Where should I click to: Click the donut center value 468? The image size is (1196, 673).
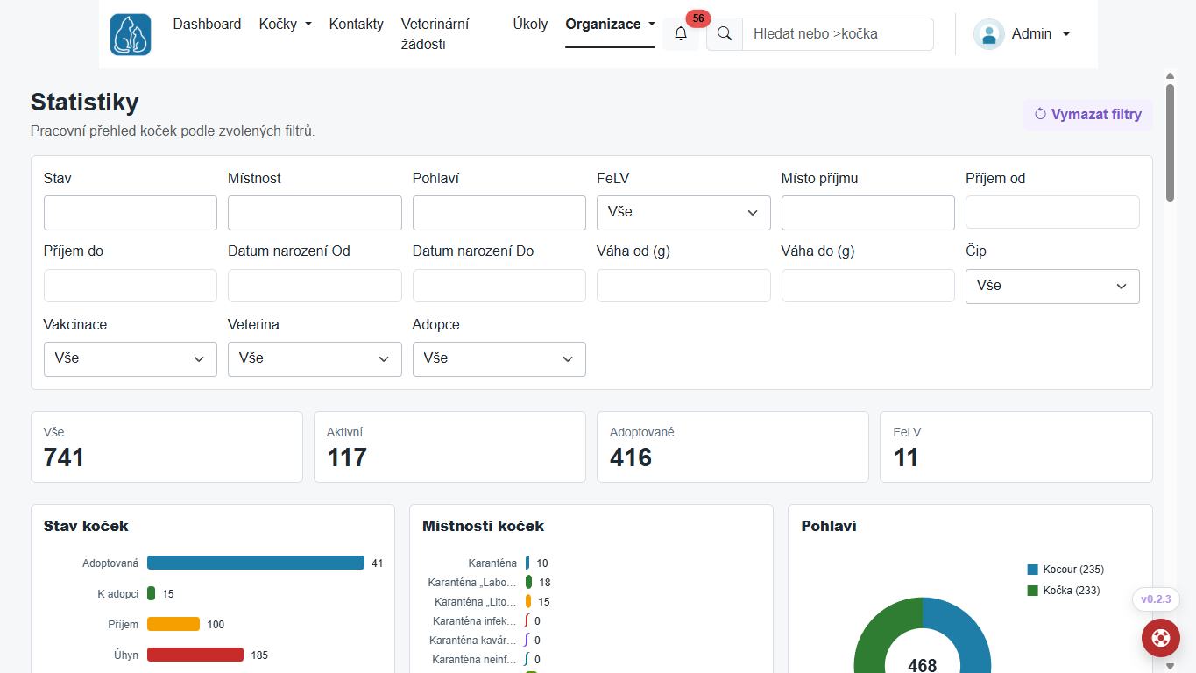coord(923,665)
